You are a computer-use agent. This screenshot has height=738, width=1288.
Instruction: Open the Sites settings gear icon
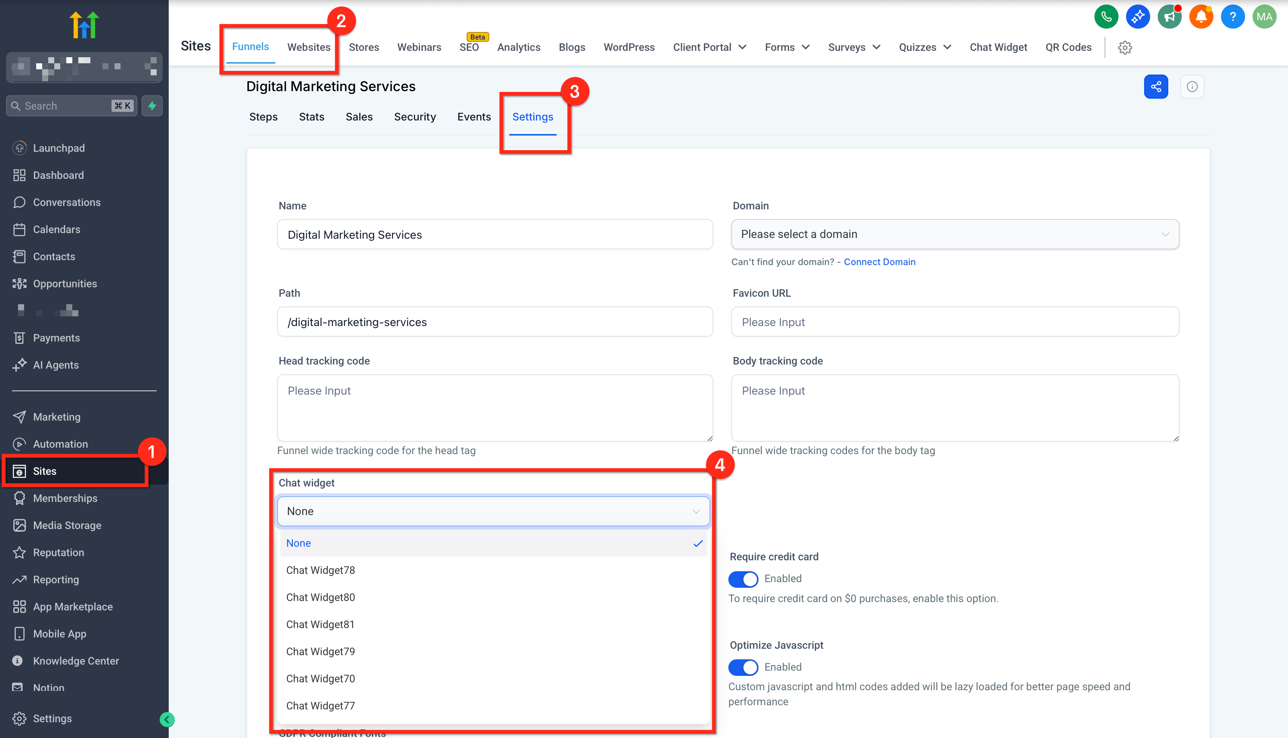coord(1125,48)
